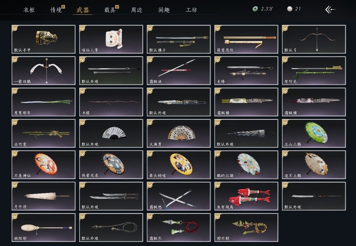The width and height of the screenshot is (356, 246).
Task: Select the 一箭双鹅 goose bow
Action: click(43, 71)
